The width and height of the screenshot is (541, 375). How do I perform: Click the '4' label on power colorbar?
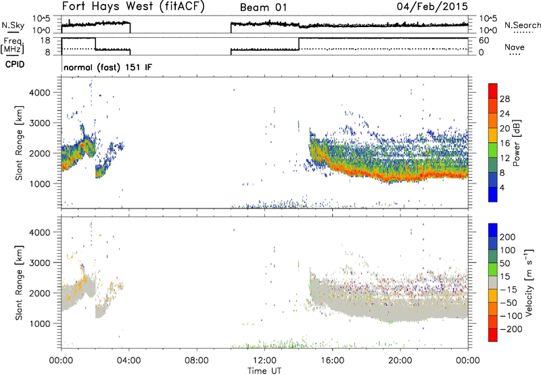[502, 187]
